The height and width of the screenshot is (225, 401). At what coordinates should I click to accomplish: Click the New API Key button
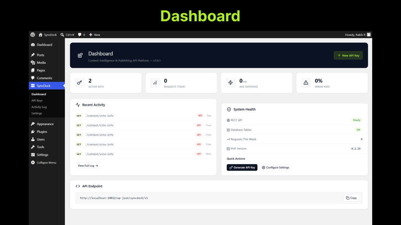point(348,55)
